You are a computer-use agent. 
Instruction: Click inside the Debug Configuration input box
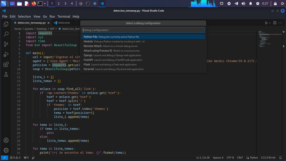pos(143,30)
